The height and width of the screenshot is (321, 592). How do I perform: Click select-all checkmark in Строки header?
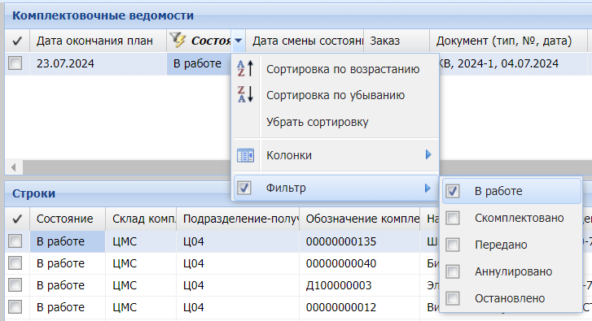pos(17,219)
